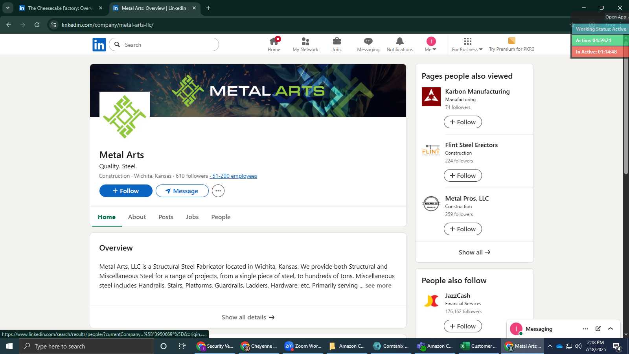Open the Karbon Manufacturing logo
Viewport: 629px width, 354px height.
coord(431,97)
